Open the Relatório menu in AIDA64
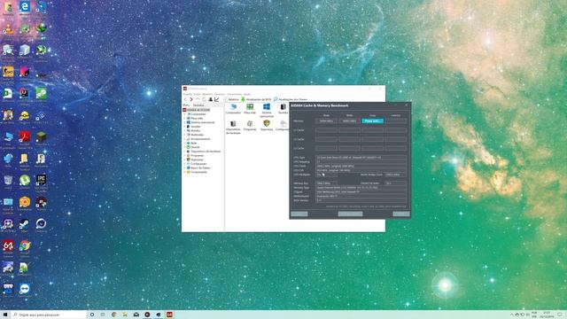This screenshot has width=567, height=319. pyautogui.click(x=207, y=94)
